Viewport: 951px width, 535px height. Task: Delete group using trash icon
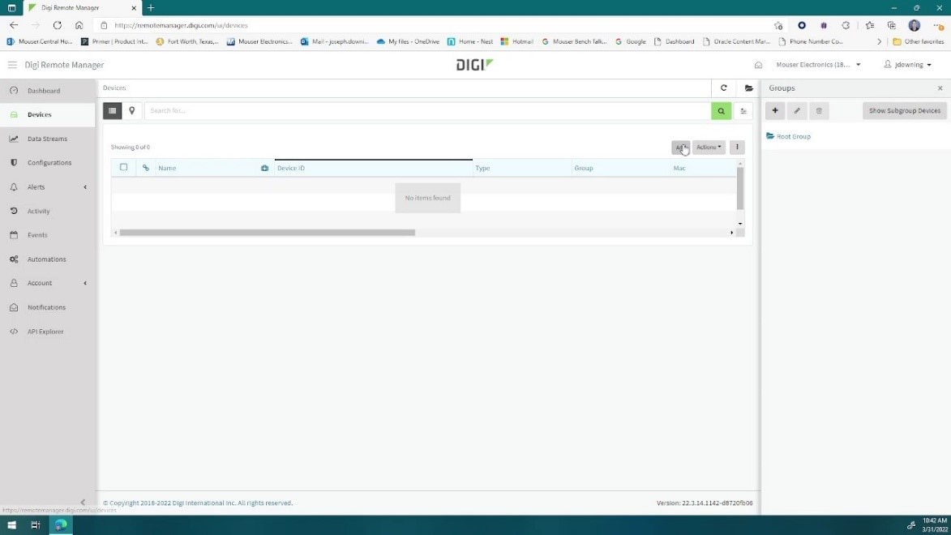(x=819, y=111)
